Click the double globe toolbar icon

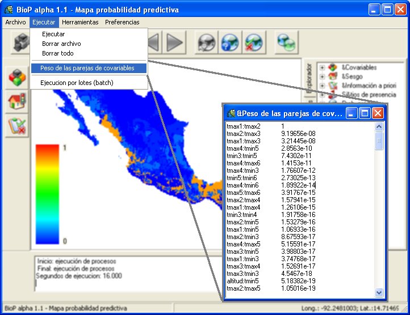[x=286, y=42]
